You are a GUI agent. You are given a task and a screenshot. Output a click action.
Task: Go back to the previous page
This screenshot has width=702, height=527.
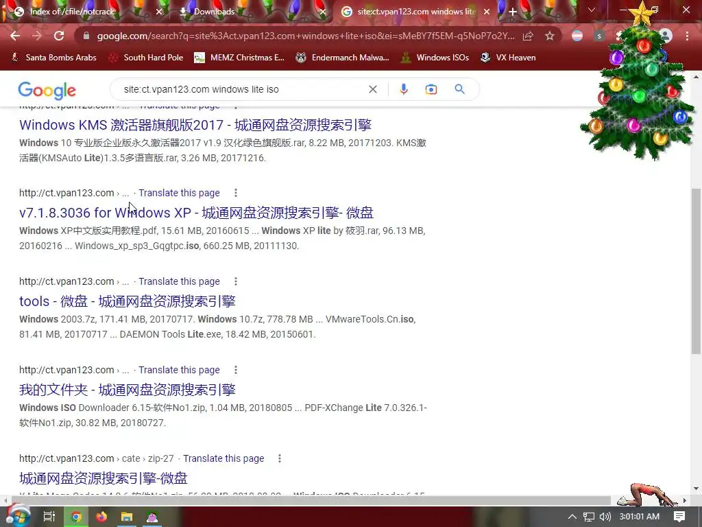(x=15, y=36)
